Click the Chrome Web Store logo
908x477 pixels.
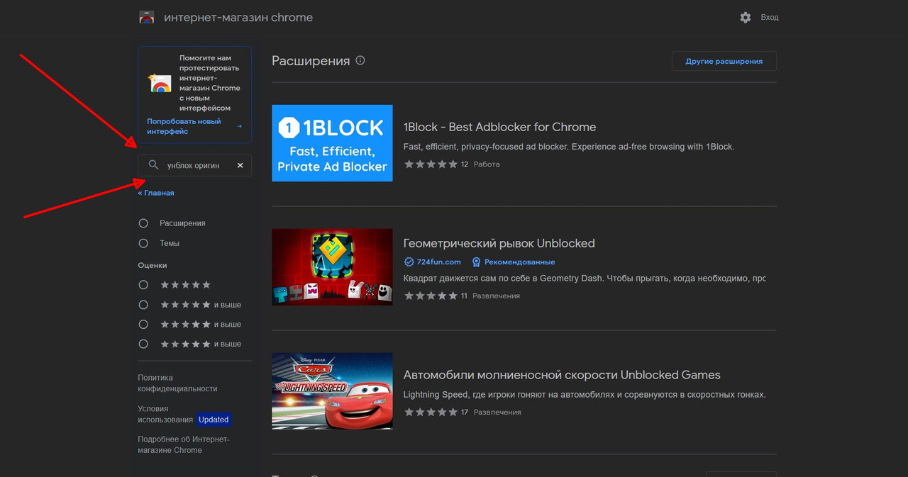pos(147,18)
